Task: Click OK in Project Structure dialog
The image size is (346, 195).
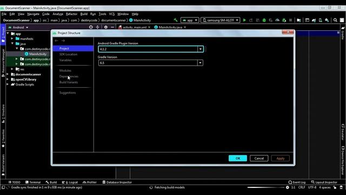Action: click(x=238, y=158)
